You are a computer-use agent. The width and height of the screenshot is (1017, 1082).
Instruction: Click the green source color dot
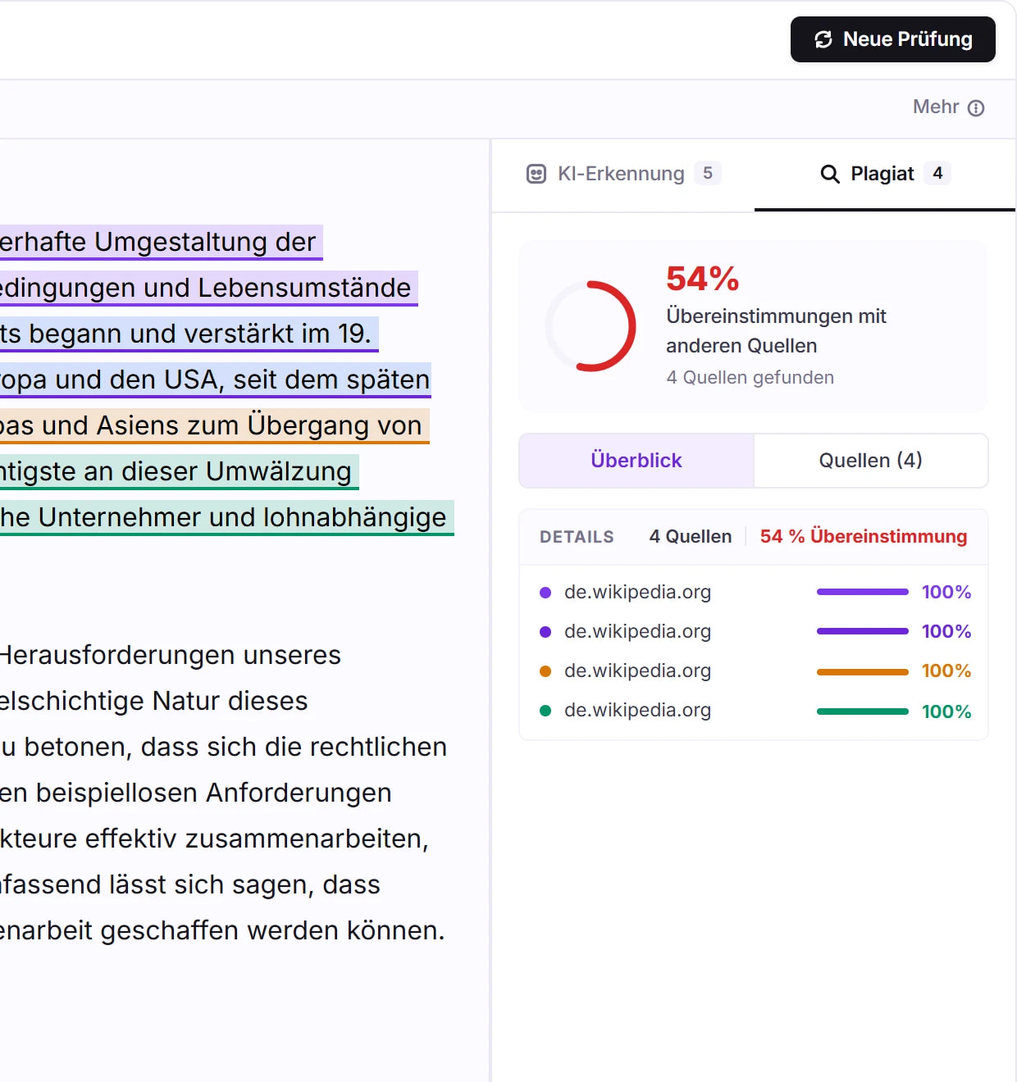tap(545, 711)
